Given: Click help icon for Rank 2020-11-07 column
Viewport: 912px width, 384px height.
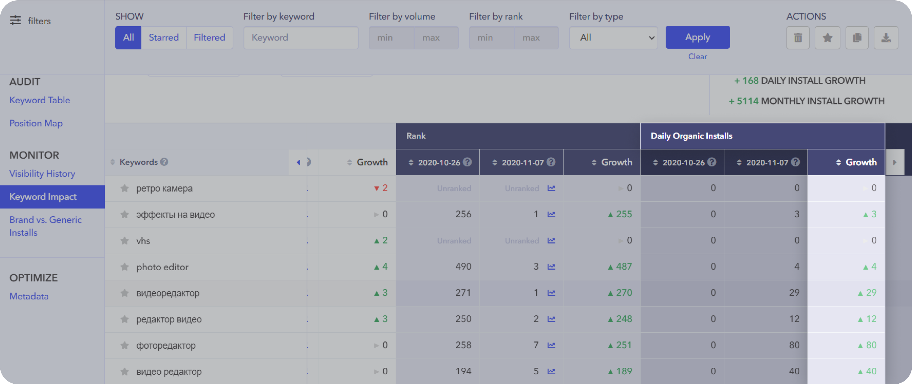Looking at the screenshot, I should pos(551,162).
